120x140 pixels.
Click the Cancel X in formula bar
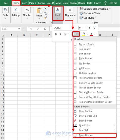[31, 29]
